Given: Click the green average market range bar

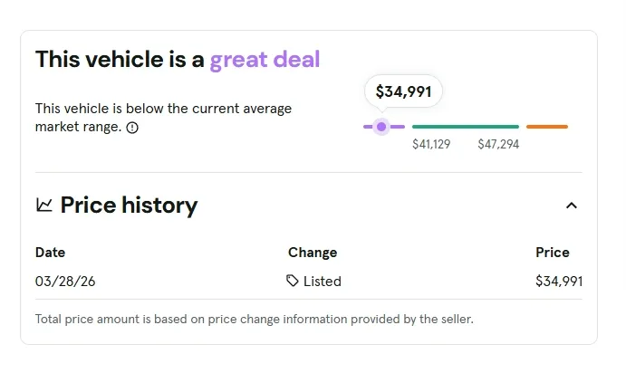Looking at the screenshot, I should [x=466, y=127].
